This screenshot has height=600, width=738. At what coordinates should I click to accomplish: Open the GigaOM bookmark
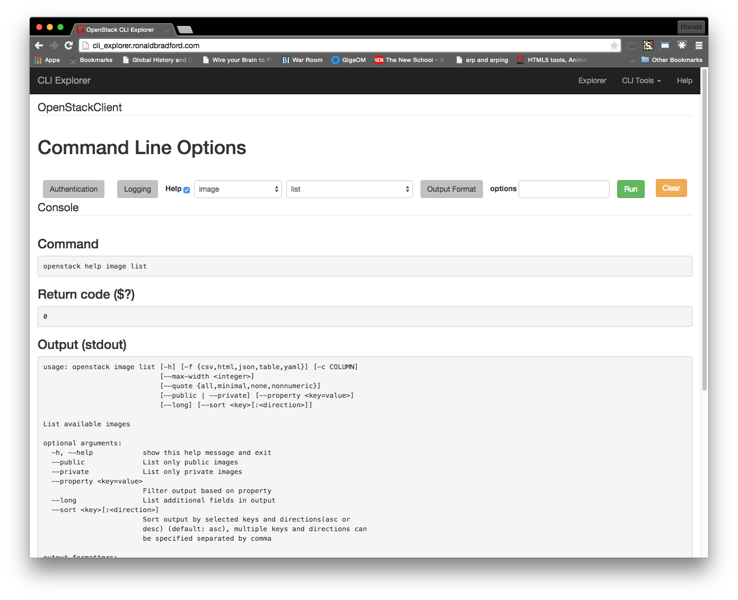(x=349, y=60)
